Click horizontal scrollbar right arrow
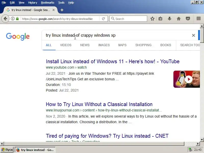Viewport: 204px width, 153px height. [x=198, y=144]
